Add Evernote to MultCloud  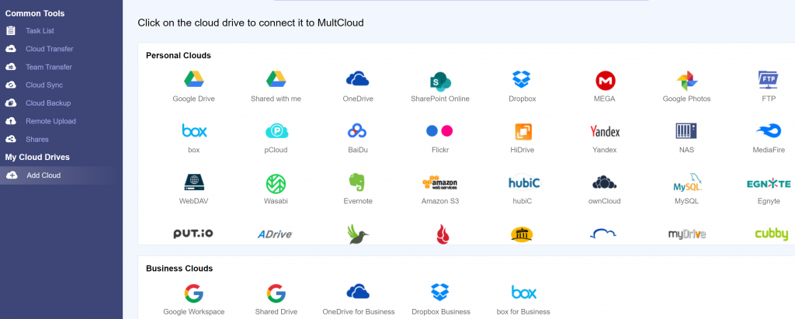(x=357, y=182)
